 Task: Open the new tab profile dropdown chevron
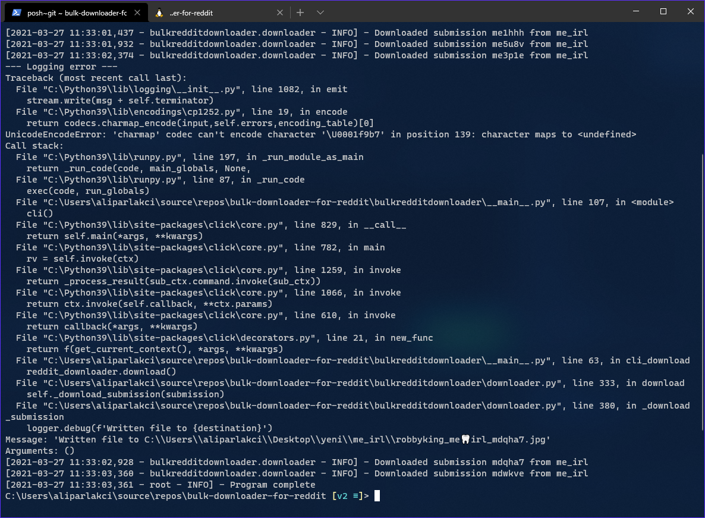pyautogui.click(x=322, y=11)
